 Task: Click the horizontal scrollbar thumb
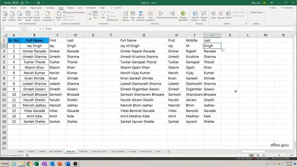pyautogui.click(x=253, y=152)
